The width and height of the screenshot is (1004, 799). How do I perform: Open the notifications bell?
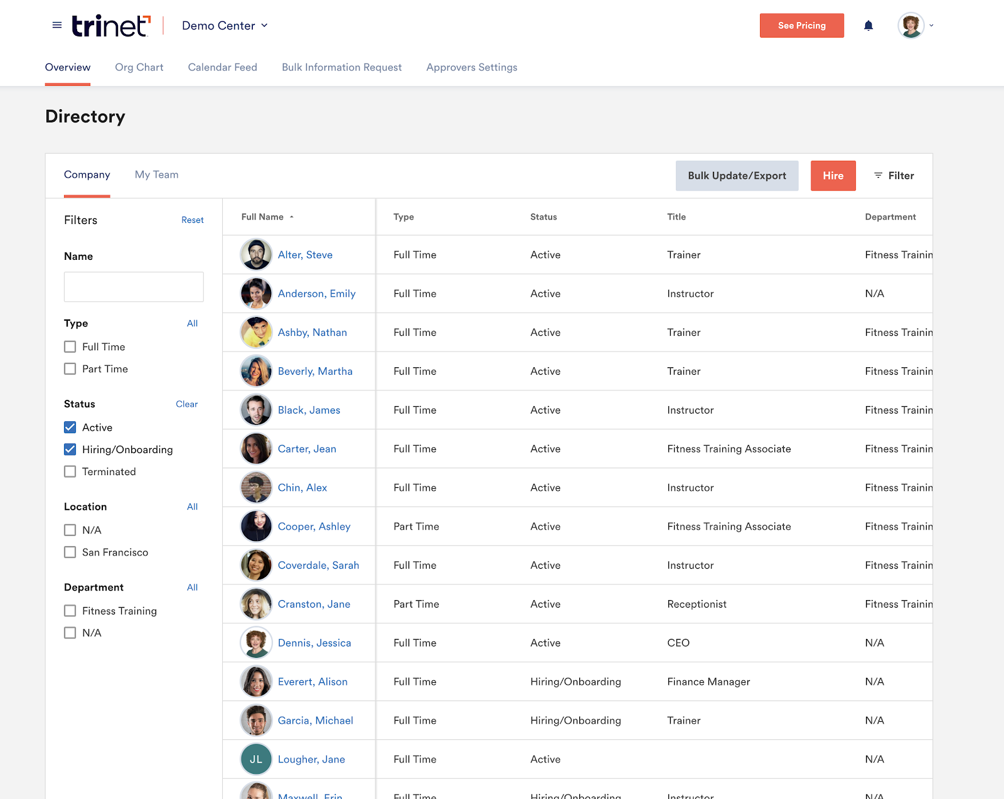[x=868, y=26]
